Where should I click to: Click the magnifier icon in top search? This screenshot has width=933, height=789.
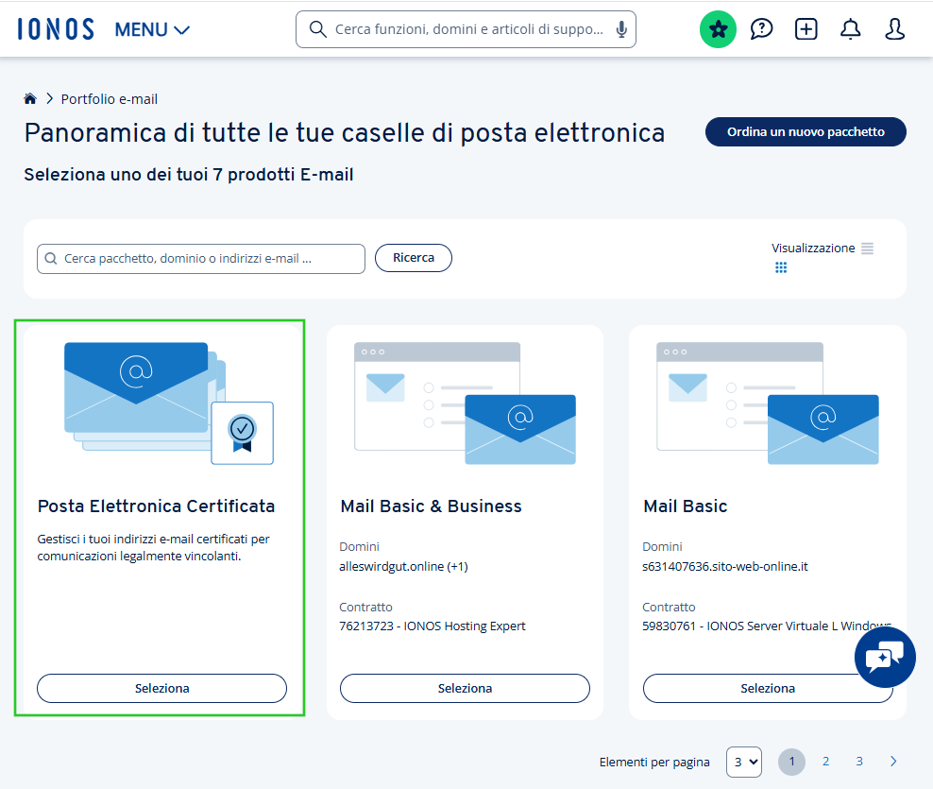pyautogui.click(x=317, y=29)
